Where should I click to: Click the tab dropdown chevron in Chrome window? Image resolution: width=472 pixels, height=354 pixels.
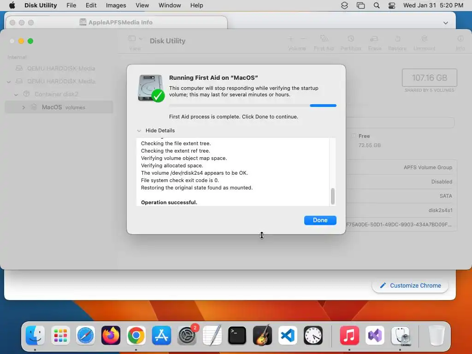446,23
